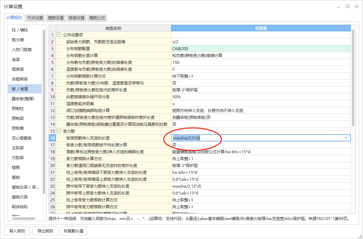Open dropdown for 板底钢筋伸入支座的长度 value
The width and height of the screenshot is (363, 239).
click(x=346, y=138)
